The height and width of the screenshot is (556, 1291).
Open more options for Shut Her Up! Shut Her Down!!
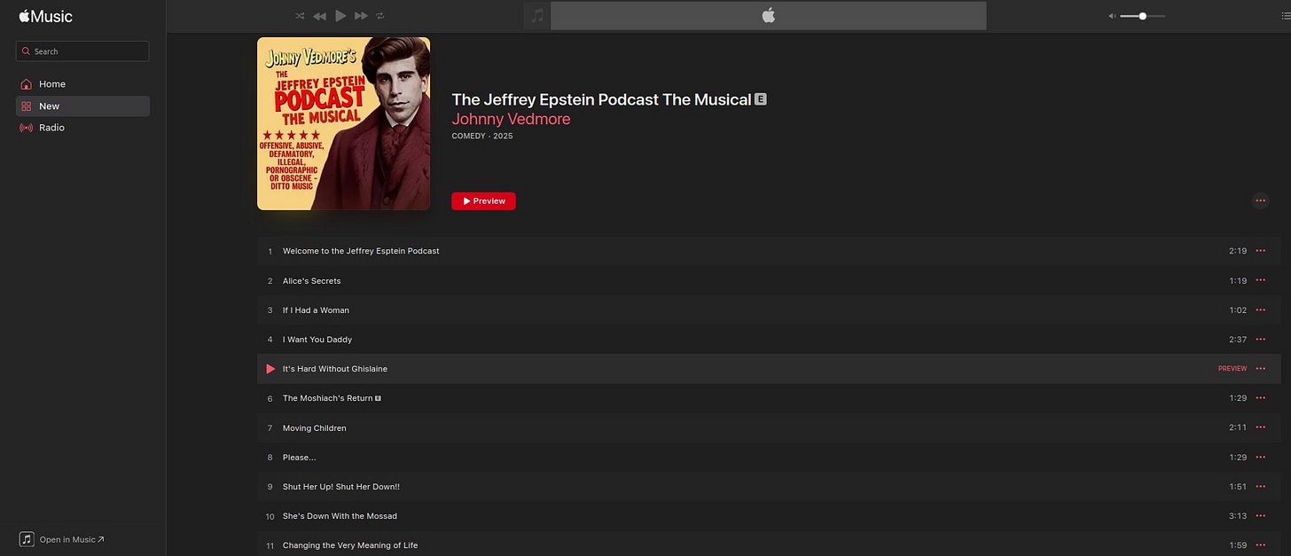click(x=1260, y=487)
